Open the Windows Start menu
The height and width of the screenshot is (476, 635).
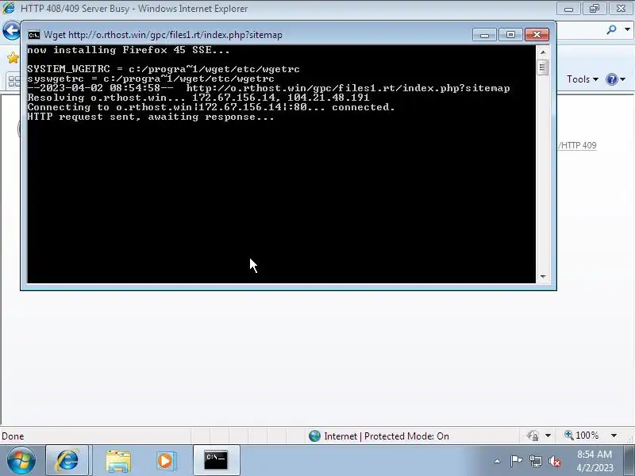(x=21, y=460)
